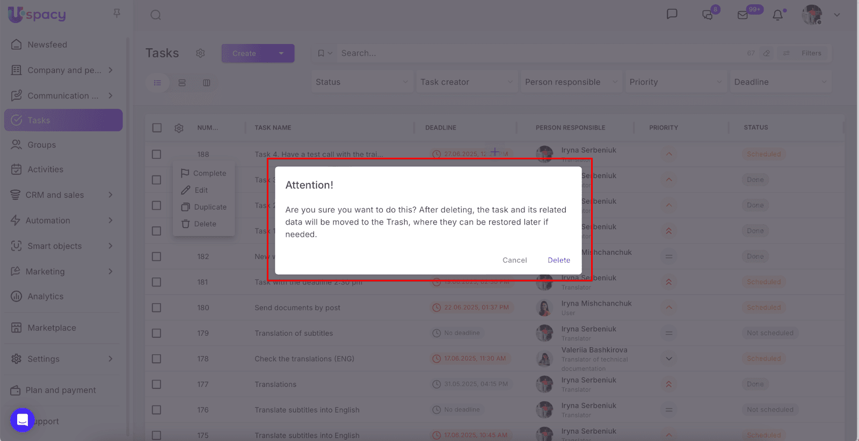The width and height of the screenshot is (859, 441).
Task: Choose Complete in the task context menu
Action: (204, 173)
